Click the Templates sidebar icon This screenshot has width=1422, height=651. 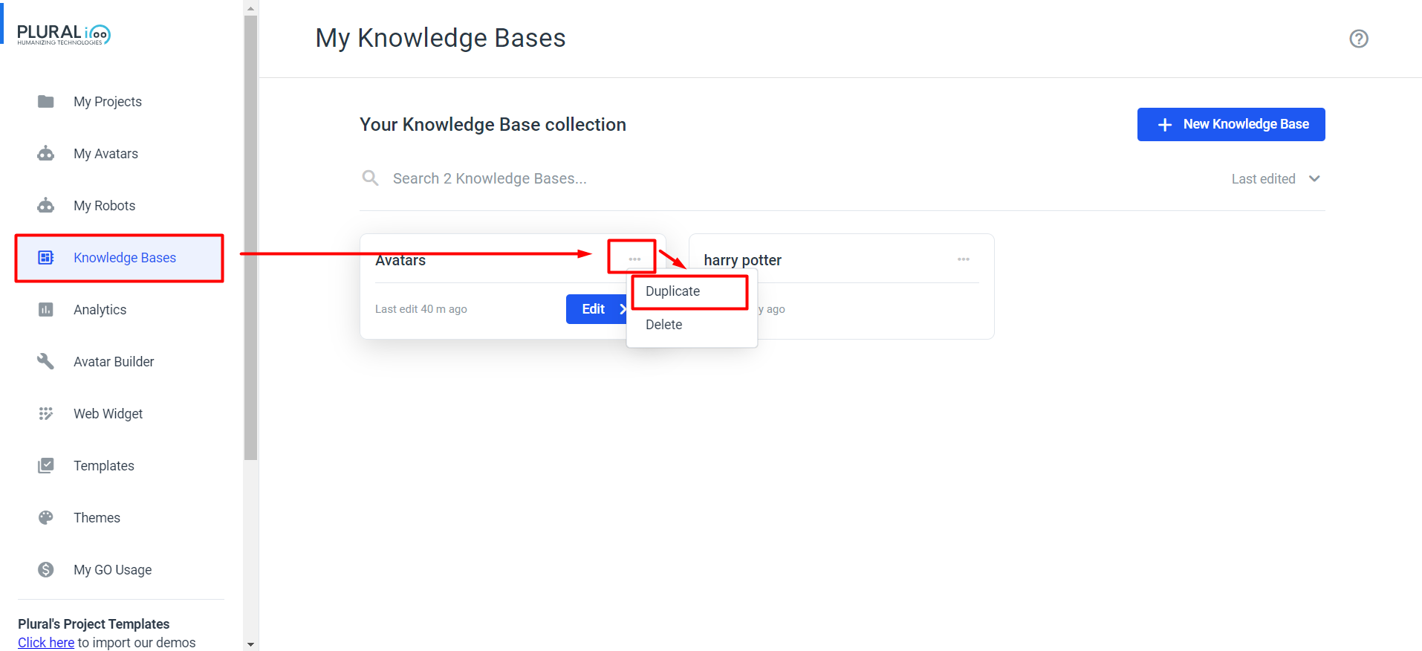click(46, 465)
